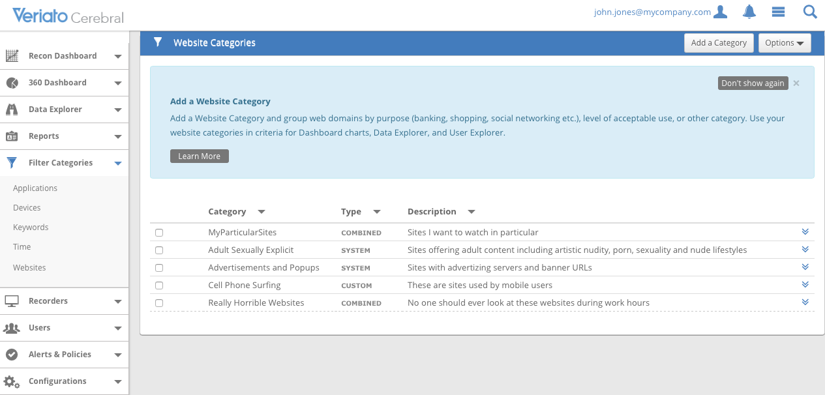This screenshot has height=395, width=825.
Task: Check the MyParticularSites checkbox
Action: coord(159,233)
